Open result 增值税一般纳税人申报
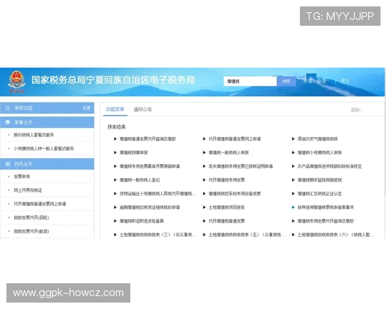The width and height of the screenshot is (387, 309). 228,153
